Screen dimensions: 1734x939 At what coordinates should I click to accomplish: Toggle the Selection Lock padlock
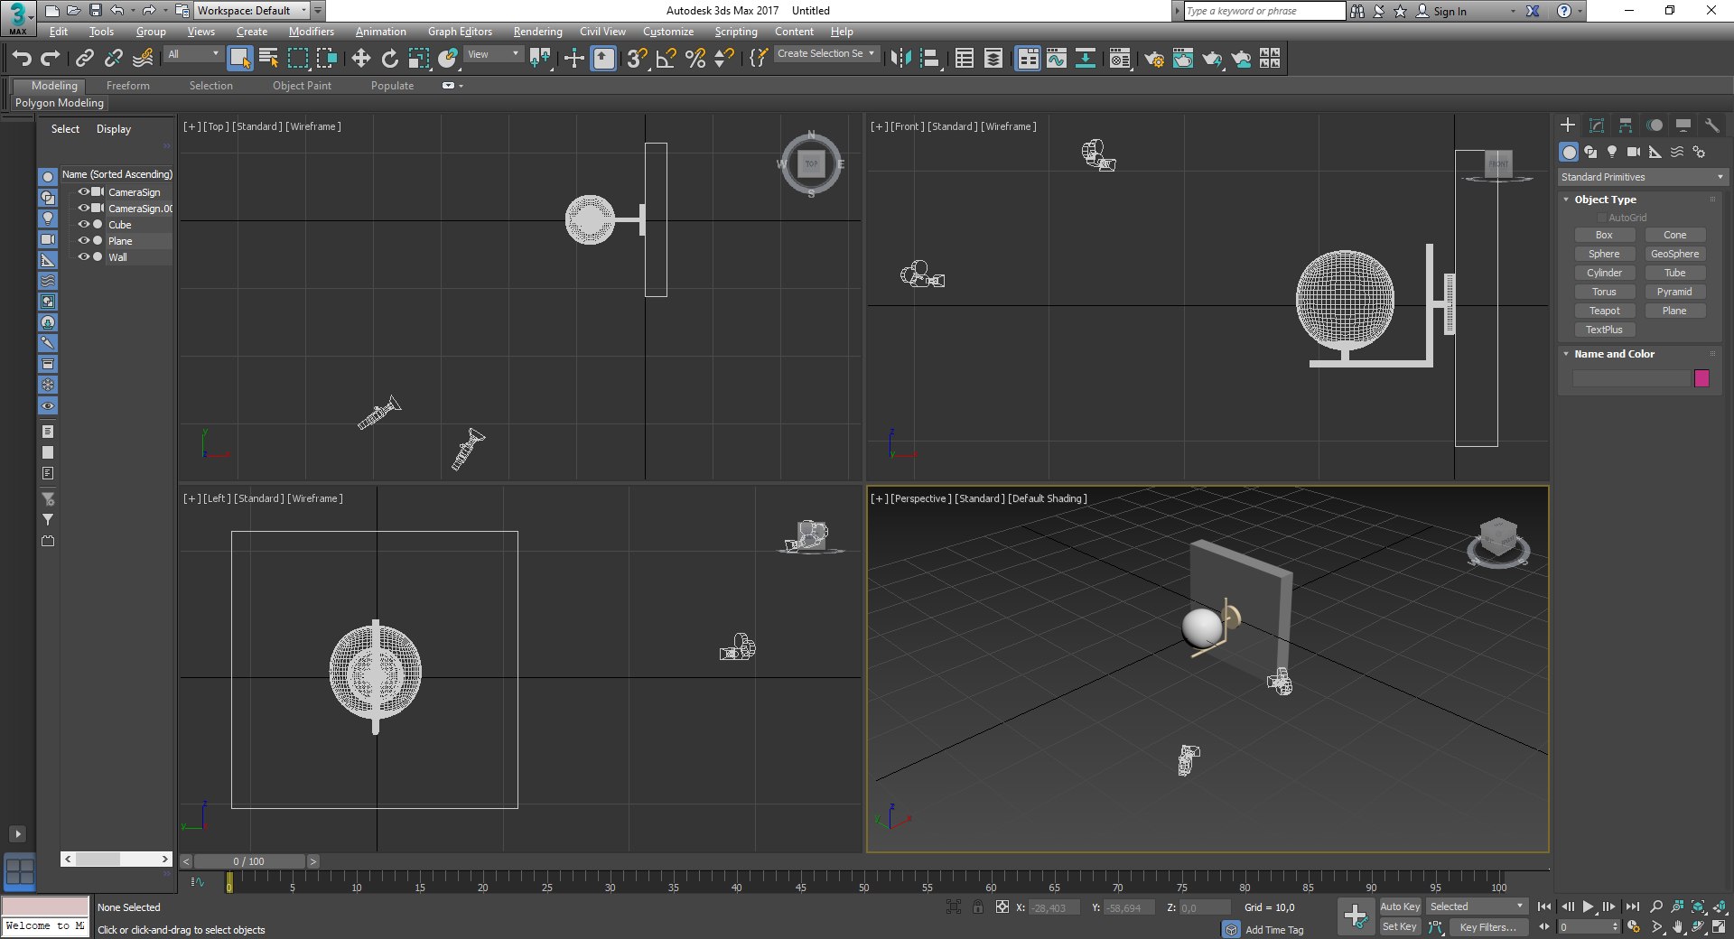pyautogui.click(x=978, y=906)
